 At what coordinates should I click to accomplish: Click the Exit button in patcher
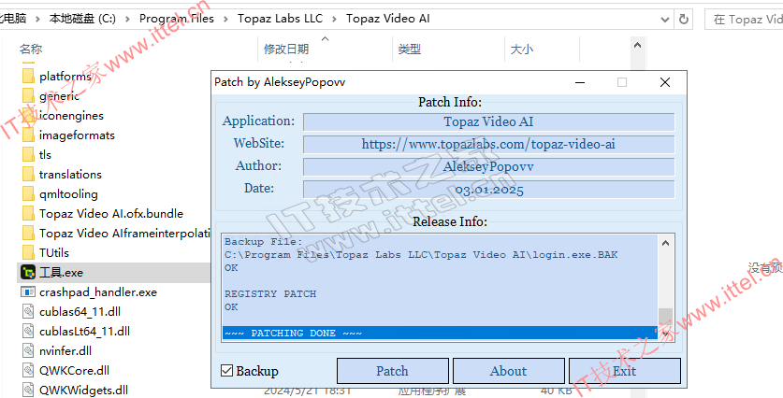coord(624,371)
